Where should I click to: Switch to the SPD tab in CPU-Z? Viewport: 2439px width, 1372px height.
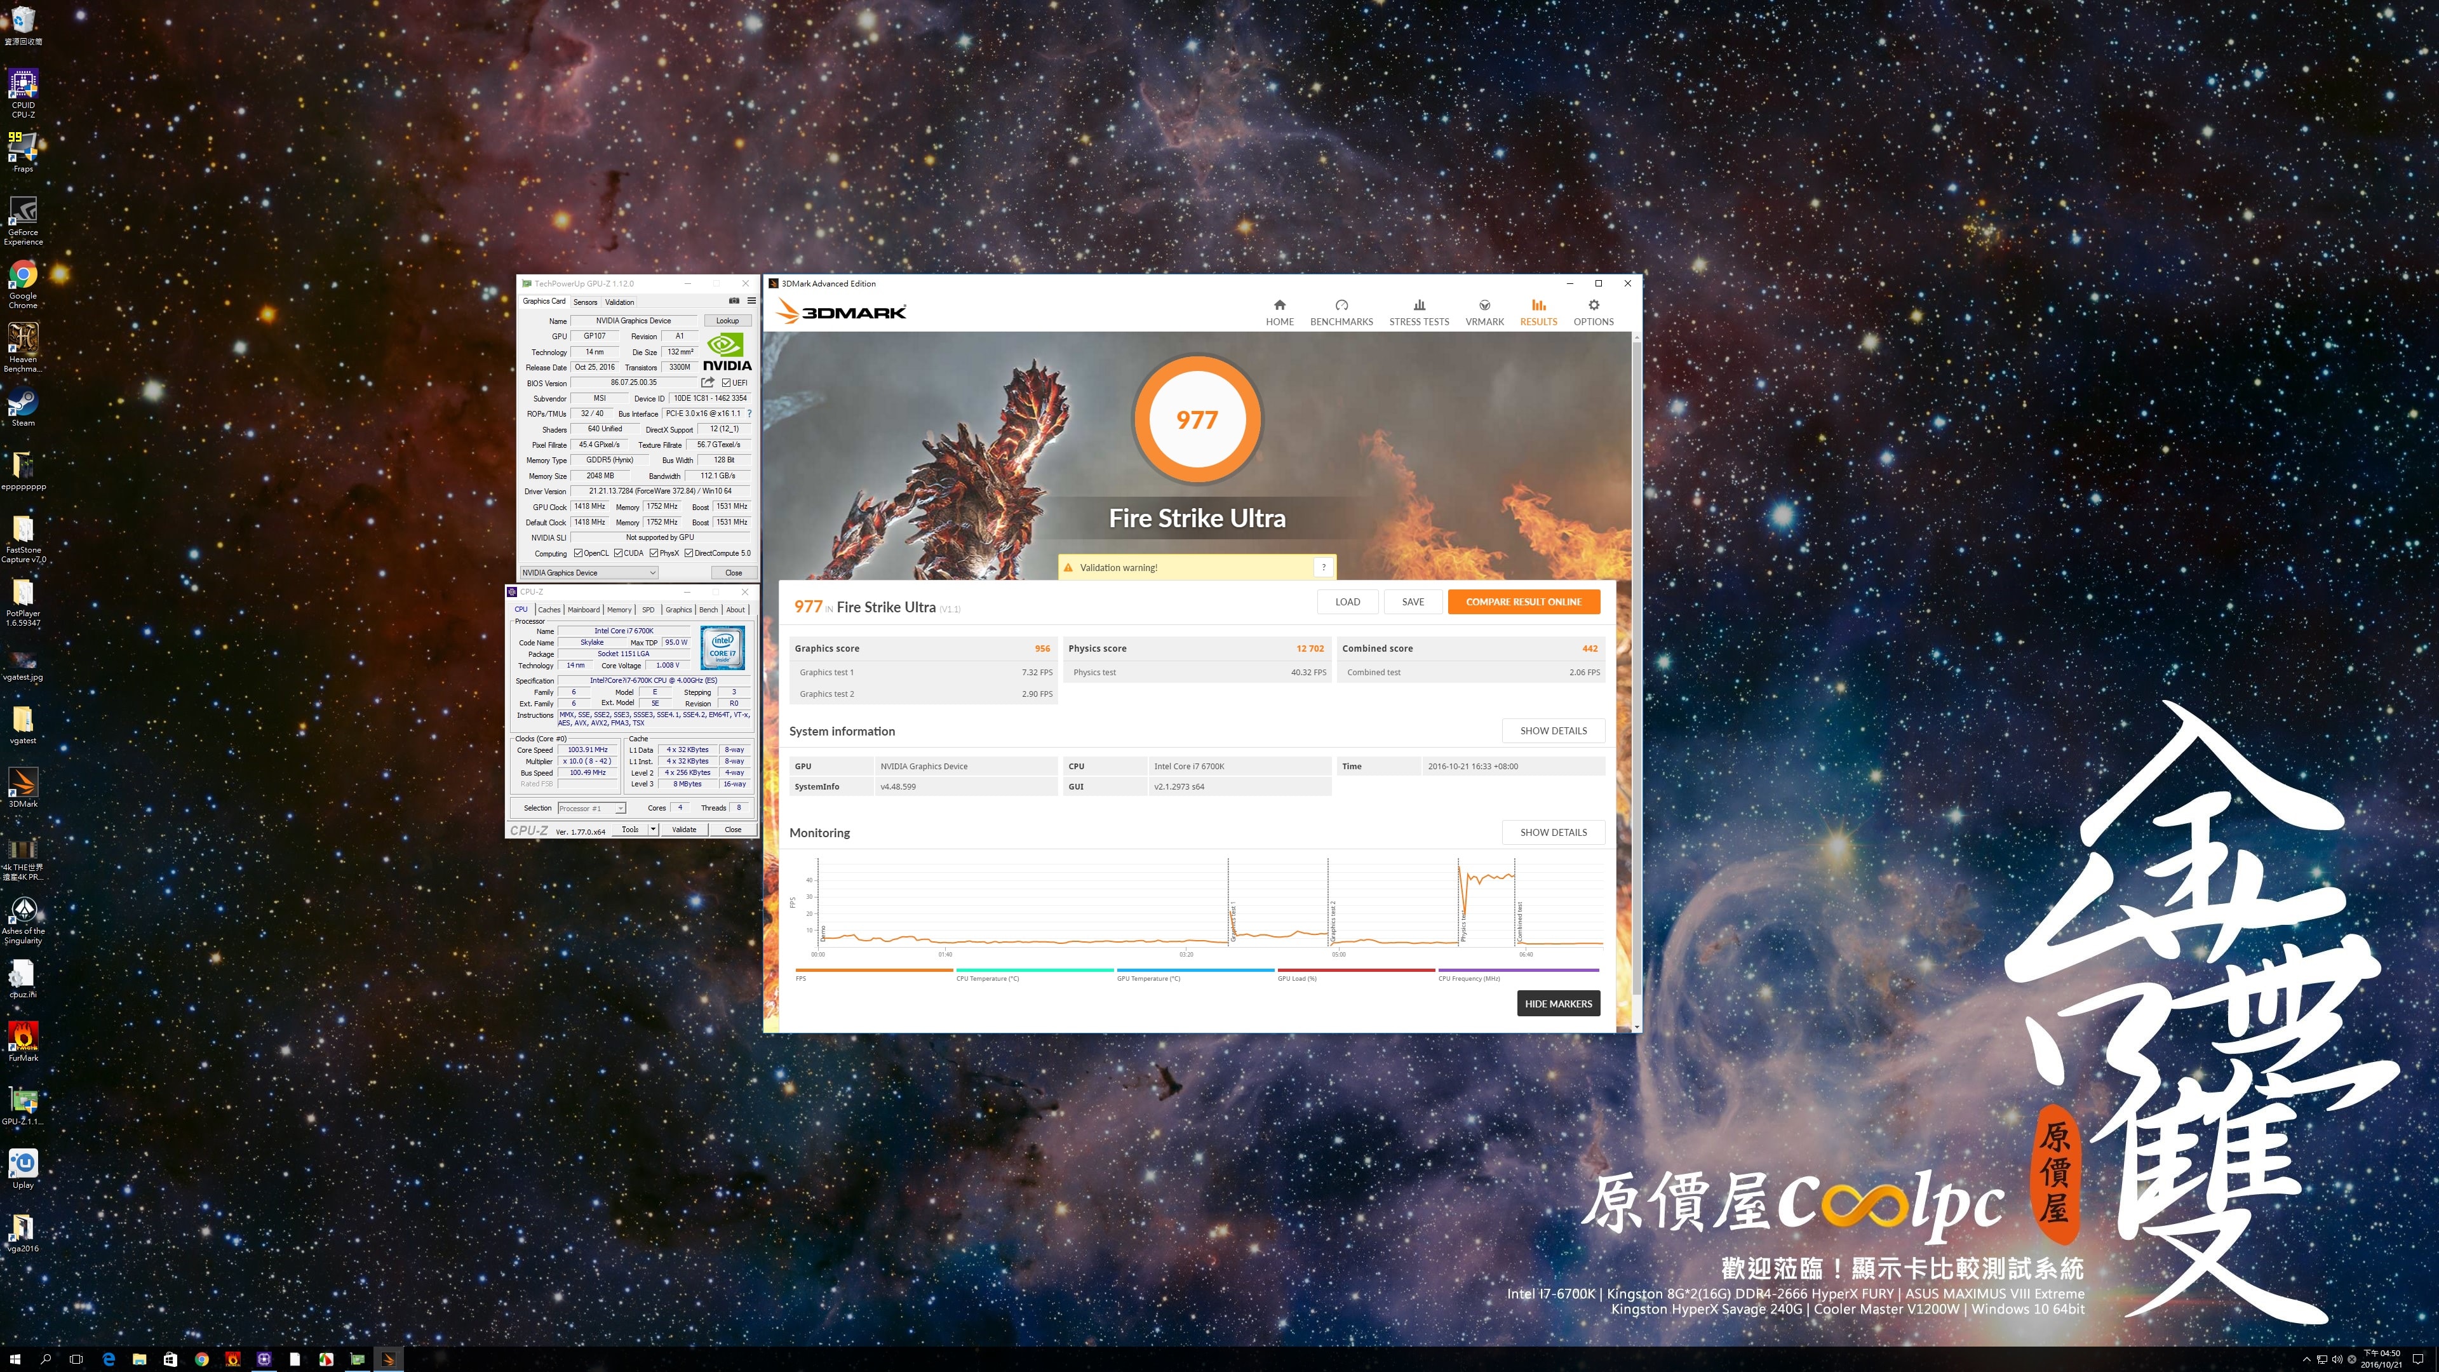tap(648, 610)
